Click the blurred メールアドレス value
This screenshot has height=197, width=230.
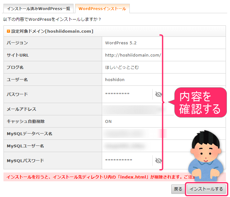[x=132, y=109]
